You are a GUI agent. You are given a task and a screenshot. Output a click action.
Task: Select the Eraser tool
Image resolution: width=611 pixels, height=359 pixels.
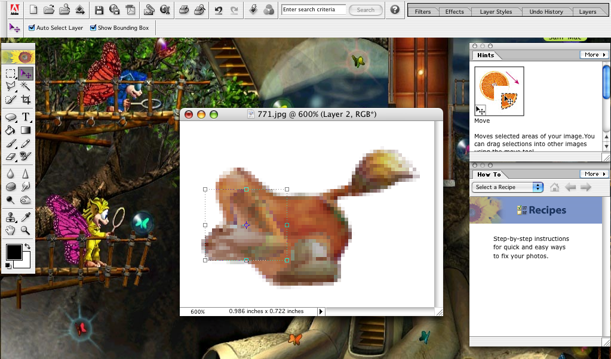[11, 156]
